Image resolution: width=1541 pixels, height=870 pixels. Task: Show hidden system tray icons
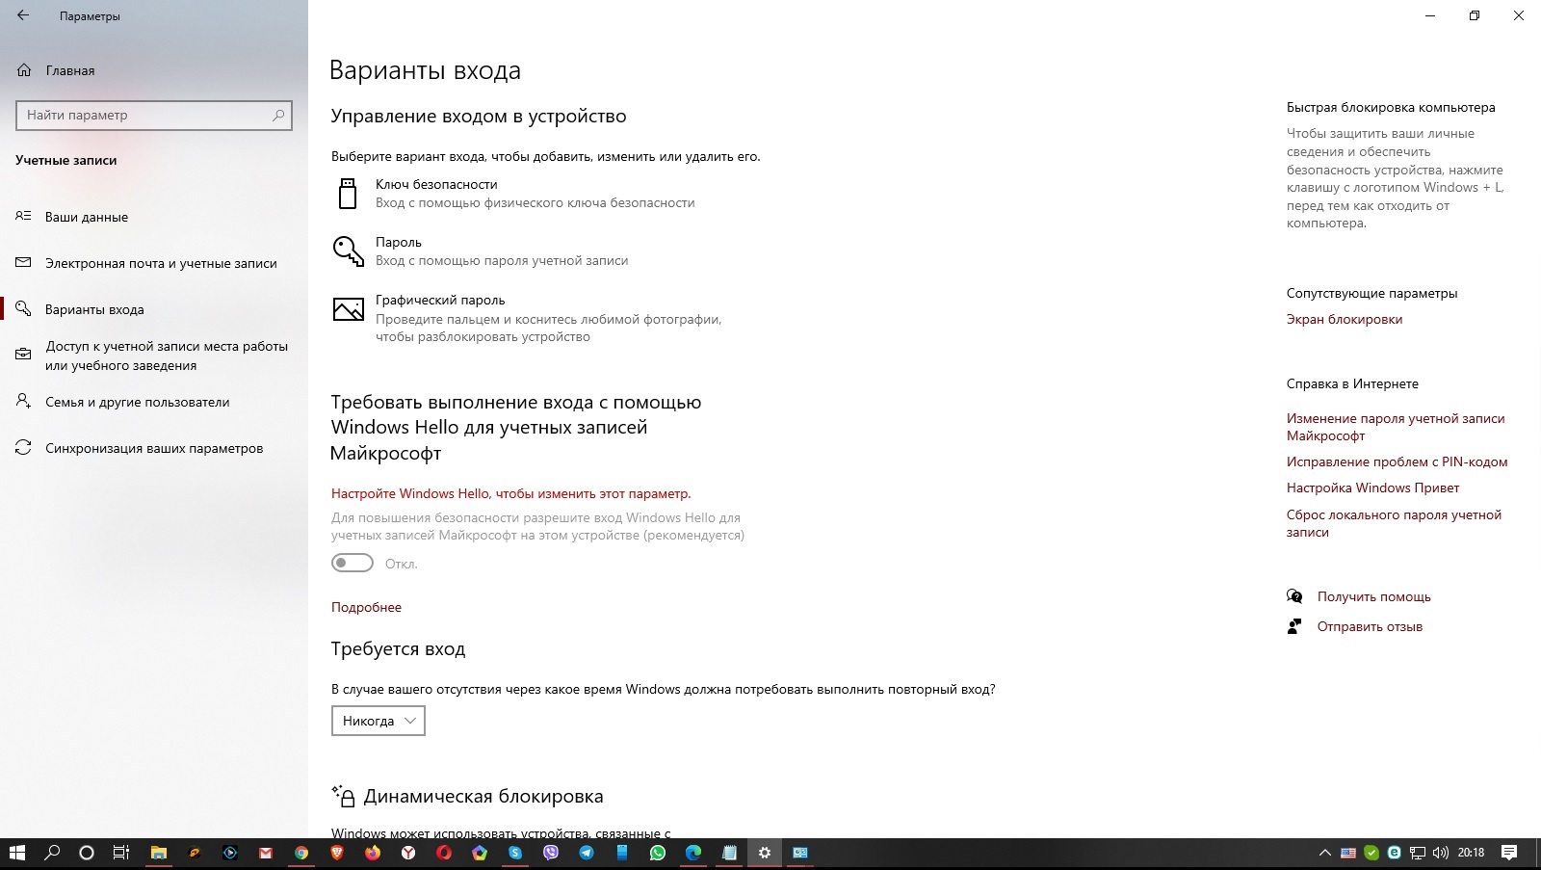pyautogui.click(x=1325, y=853)
